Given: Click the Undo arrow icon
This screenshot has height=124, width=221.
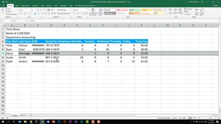Looking at the screenshot, I should (7, 2).
